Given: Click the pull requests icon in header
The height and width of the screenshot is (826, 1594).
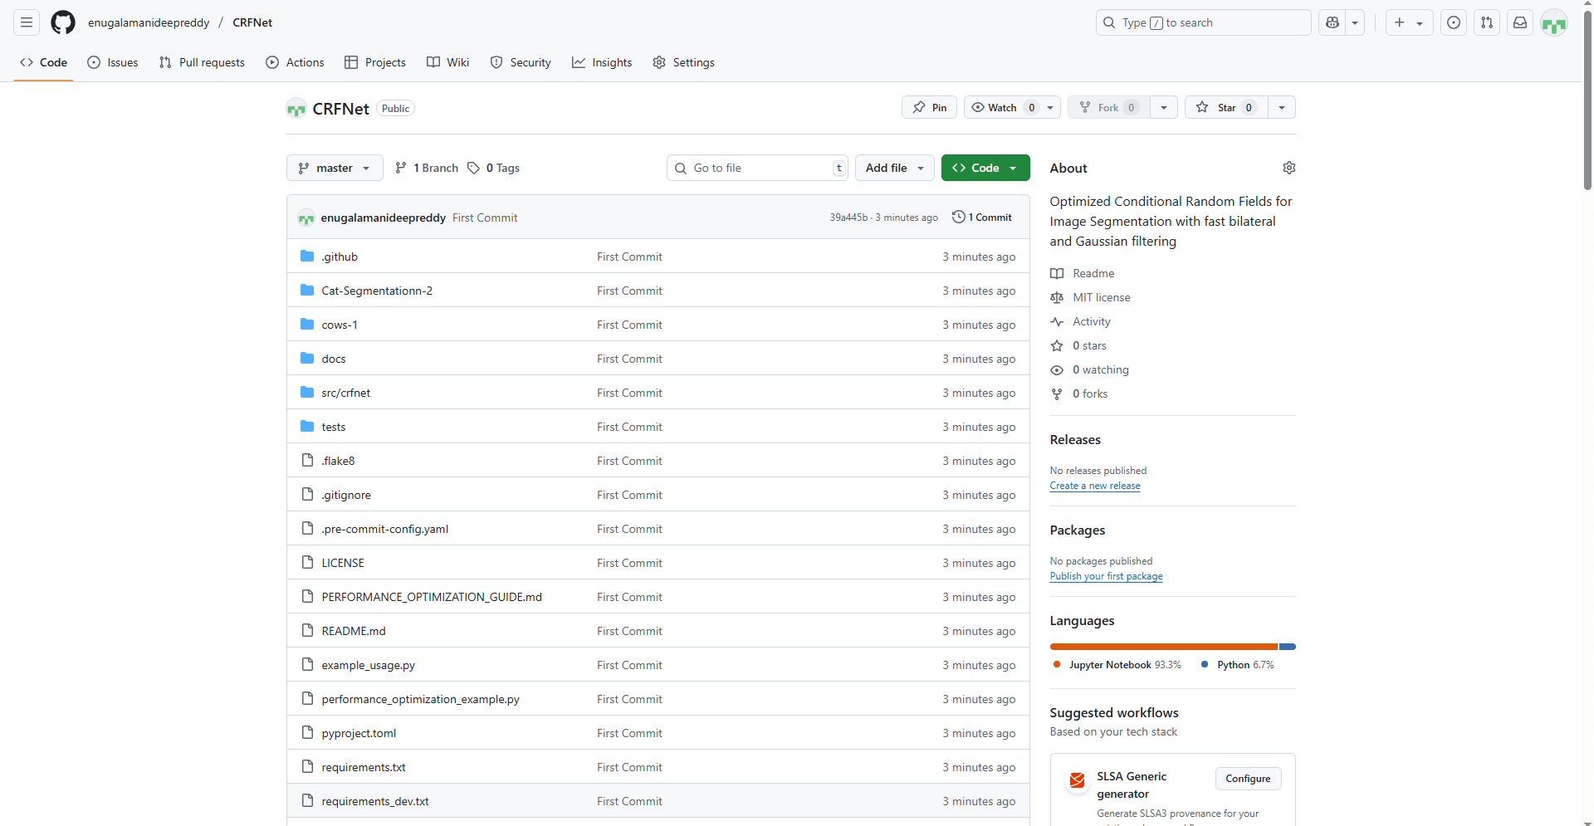Looking at the screenshot, I should pyautogui.click(x=1487, y=22).
